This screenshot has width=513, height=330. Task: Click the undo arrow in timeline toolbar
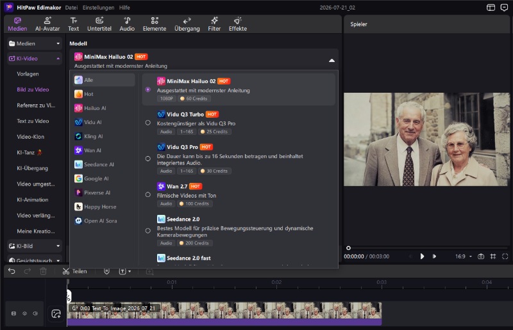pos(12,271)
